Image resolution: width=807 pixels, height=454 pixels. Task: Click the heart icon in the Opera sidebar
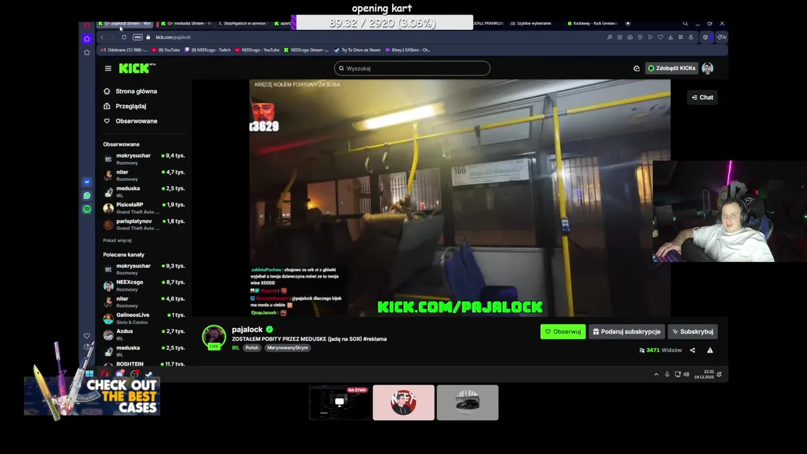coord(87,335)
